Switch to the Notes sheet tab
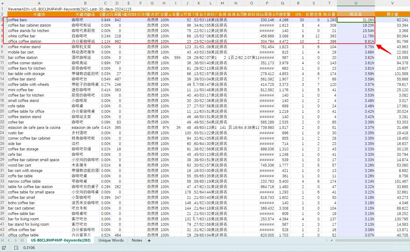 [137, 240]
